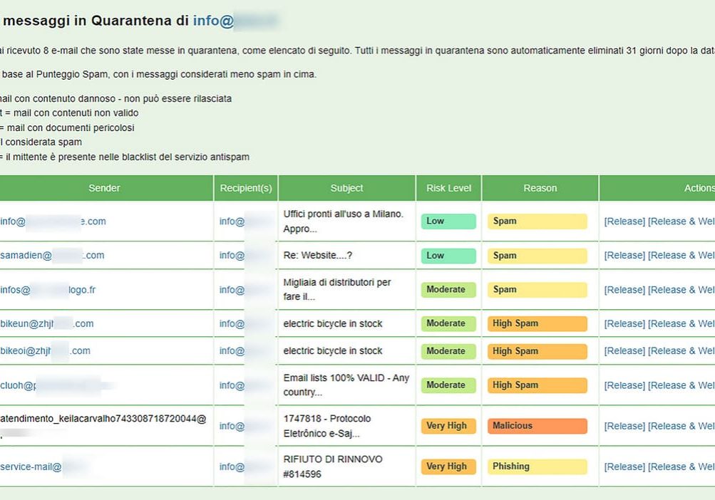Release the bikeun electric bicycle message

pyautogui.click(x=624, y=323)
